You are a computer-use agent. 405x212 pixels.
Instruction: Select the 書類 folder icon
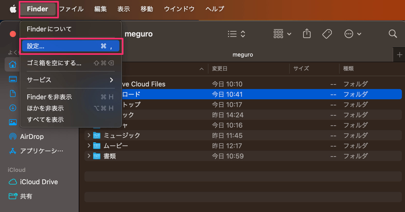97,156
